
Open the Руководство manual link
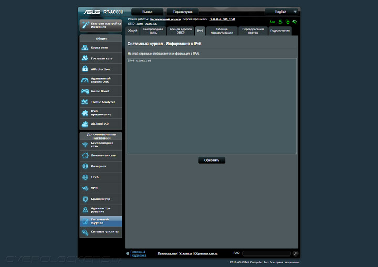tap(167, 253)
